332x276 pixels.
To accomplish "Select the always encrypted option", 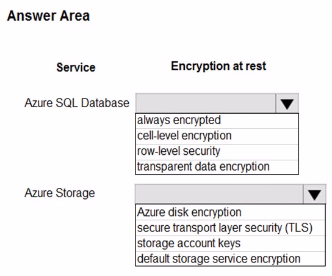I will (x=217, y=121).
